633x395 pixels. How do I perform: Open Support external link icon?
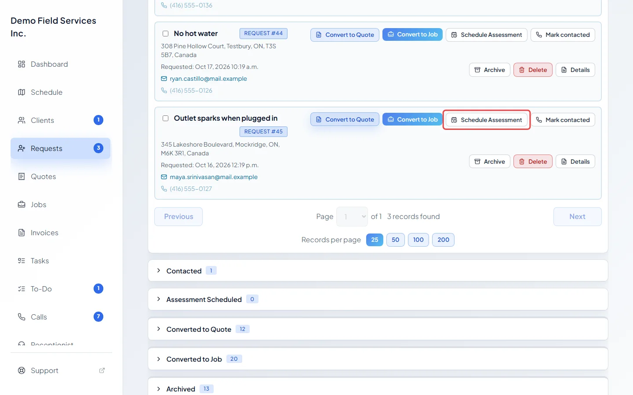coord(102,370)
